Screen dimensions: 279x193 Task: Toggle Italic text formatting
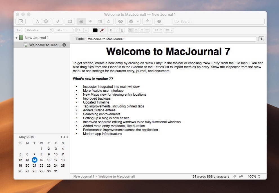(x=117, y=30)
